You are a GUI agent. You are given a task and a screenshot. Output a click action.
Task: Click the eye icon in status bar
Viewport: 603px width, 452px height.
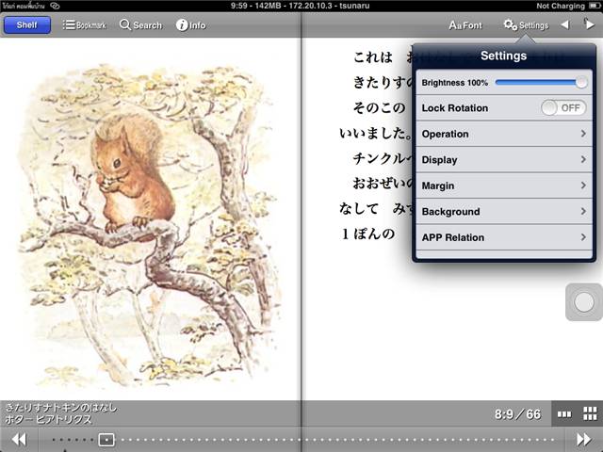coord(55,6)
